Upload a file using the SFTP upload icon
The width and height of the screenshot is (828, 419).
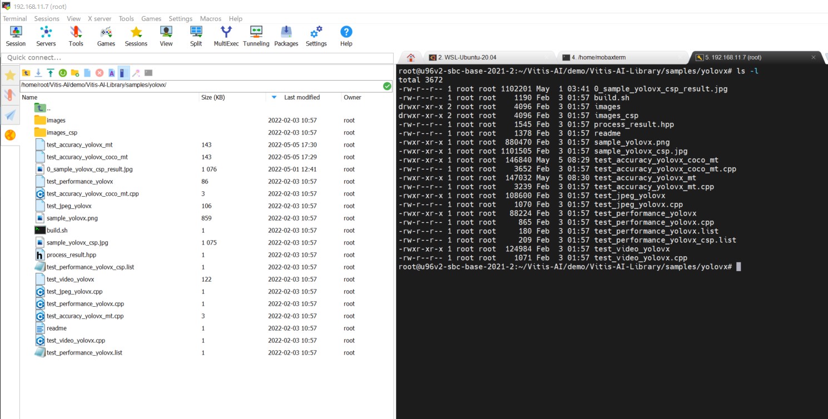coord(51,73)
